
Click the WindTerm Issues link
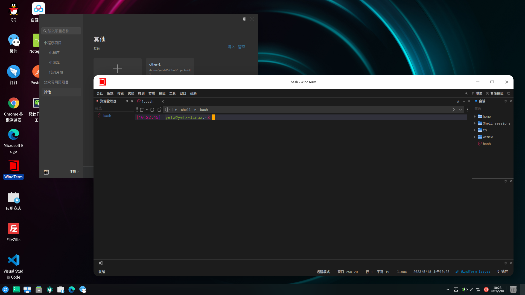pos(475,272)
